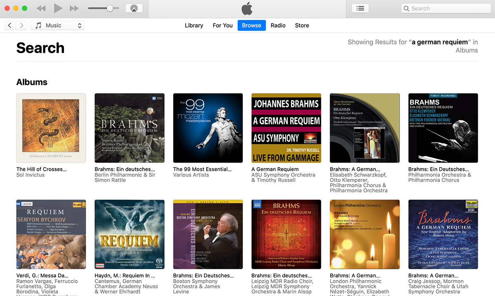Open Finest Recordings Brahms album cover

pos(443,128)
